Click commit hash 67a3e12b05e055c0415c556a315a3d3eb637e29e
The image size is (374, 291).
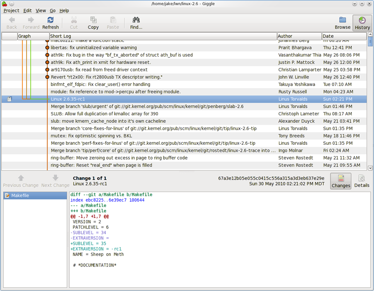[x=271, y=178]
